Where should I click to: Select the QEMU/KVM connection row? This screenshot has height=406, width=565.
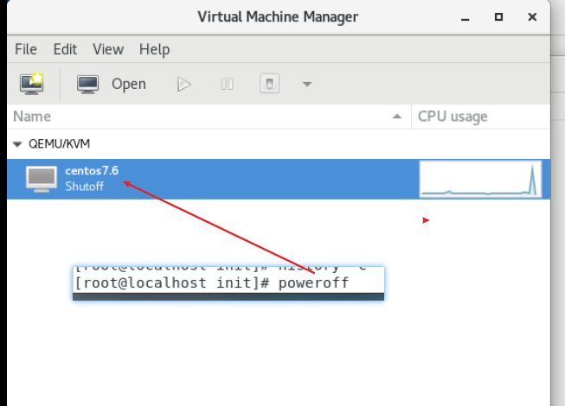click(x=279, y=144)
